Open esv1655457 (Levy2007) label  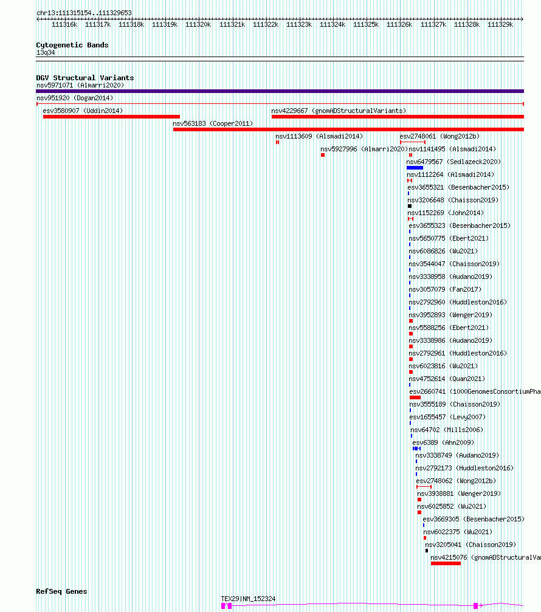click(447, 418)
